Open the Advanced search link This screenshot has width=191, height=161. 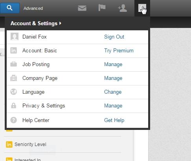point(33,8)
